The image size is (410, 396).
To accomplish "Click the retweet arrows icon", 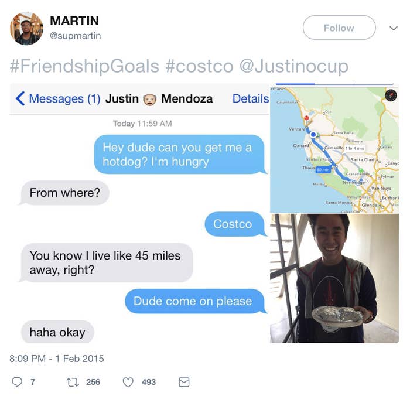I will pos(73,382).
